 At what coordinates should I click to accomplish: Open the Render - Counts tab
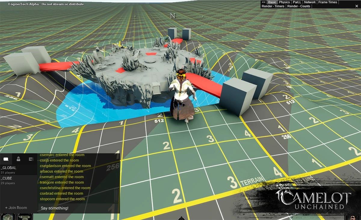(x=298, y=6)
